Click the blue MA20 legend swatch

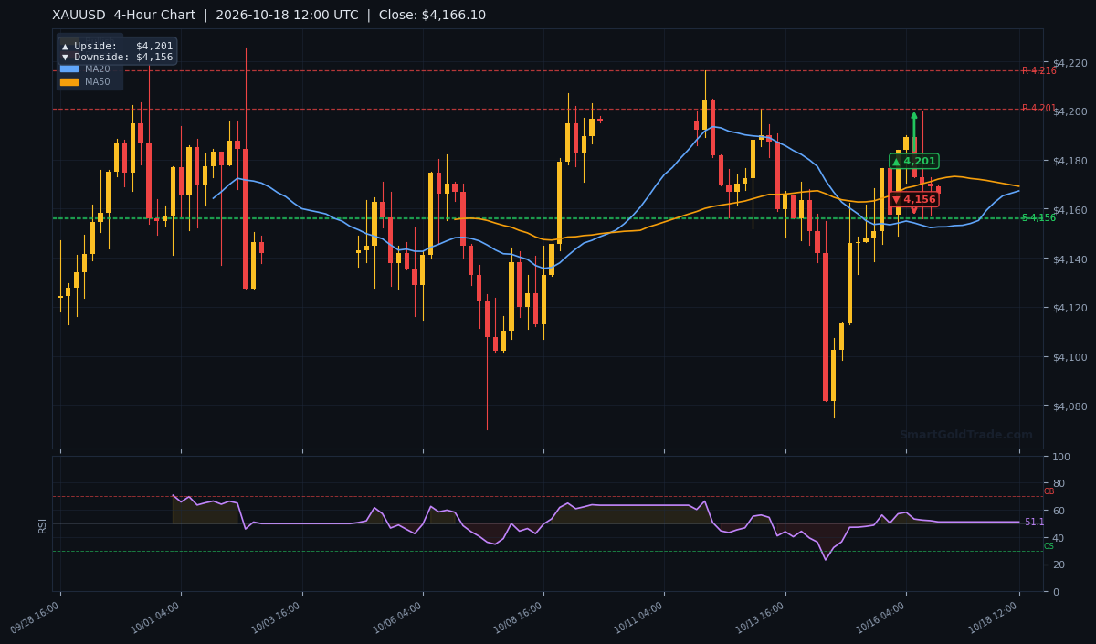69,69
